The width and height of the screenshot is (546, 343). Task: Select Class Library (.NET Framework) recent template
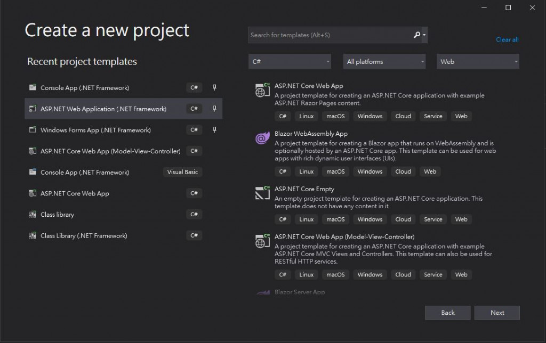[x=84, y=236]
